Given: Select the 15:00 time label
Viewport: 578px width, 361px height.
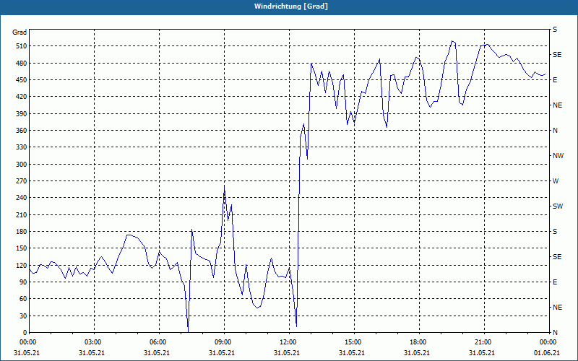Looking at the screenshot, I should (352, 342).
